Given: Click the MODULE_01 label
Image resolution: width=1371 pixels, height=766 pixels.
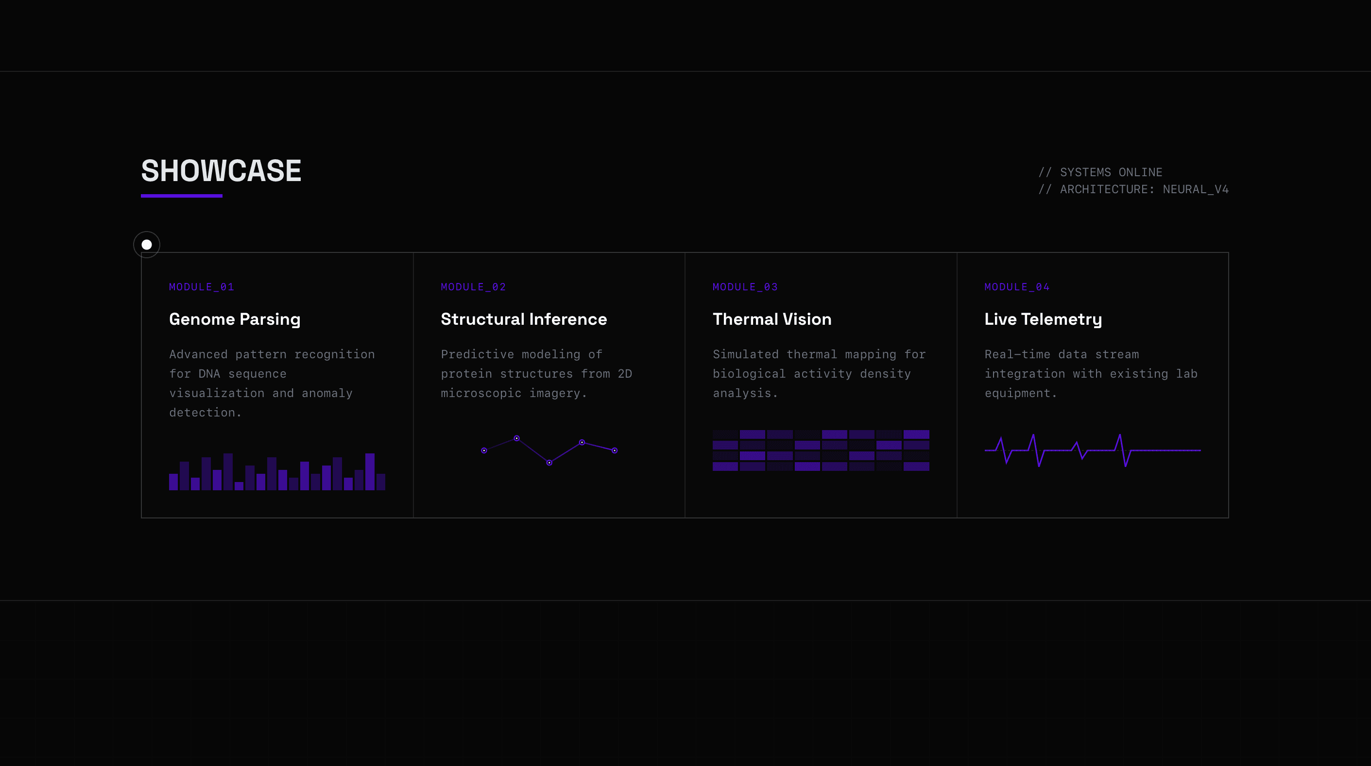Looking at the screenshot, I should click(x=202, y=287).
